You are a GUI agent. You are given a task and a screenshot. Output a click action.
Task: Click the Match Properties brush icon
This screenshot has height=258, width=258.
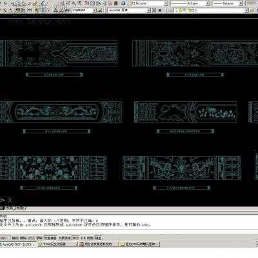coord(29,3)
